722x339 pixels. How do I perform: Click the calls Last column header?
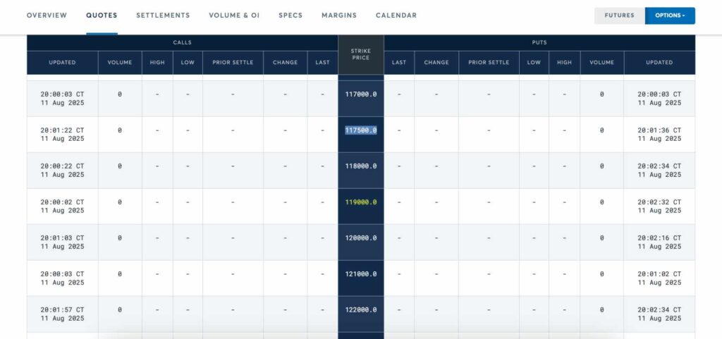coord(322,63)
